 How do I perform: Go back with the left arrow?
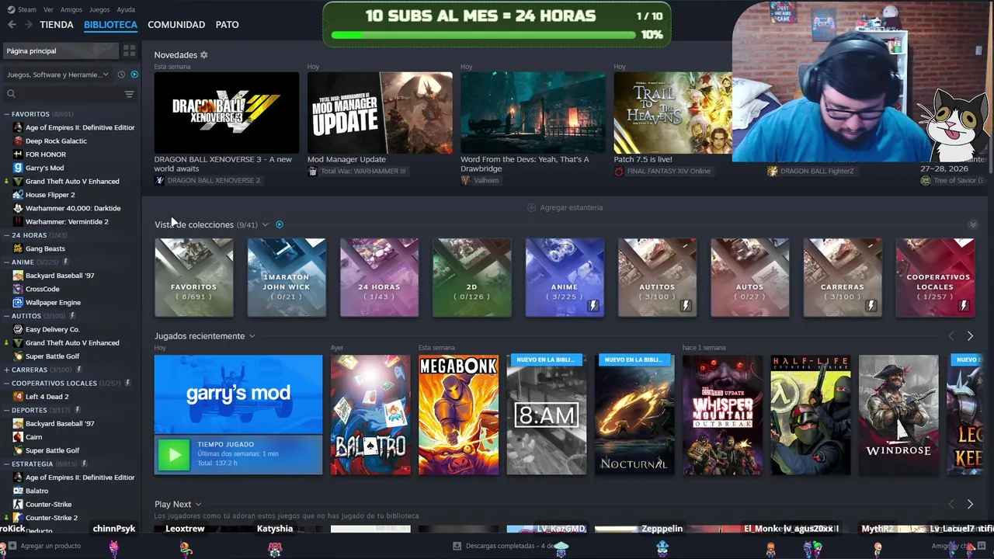point(12,25)
